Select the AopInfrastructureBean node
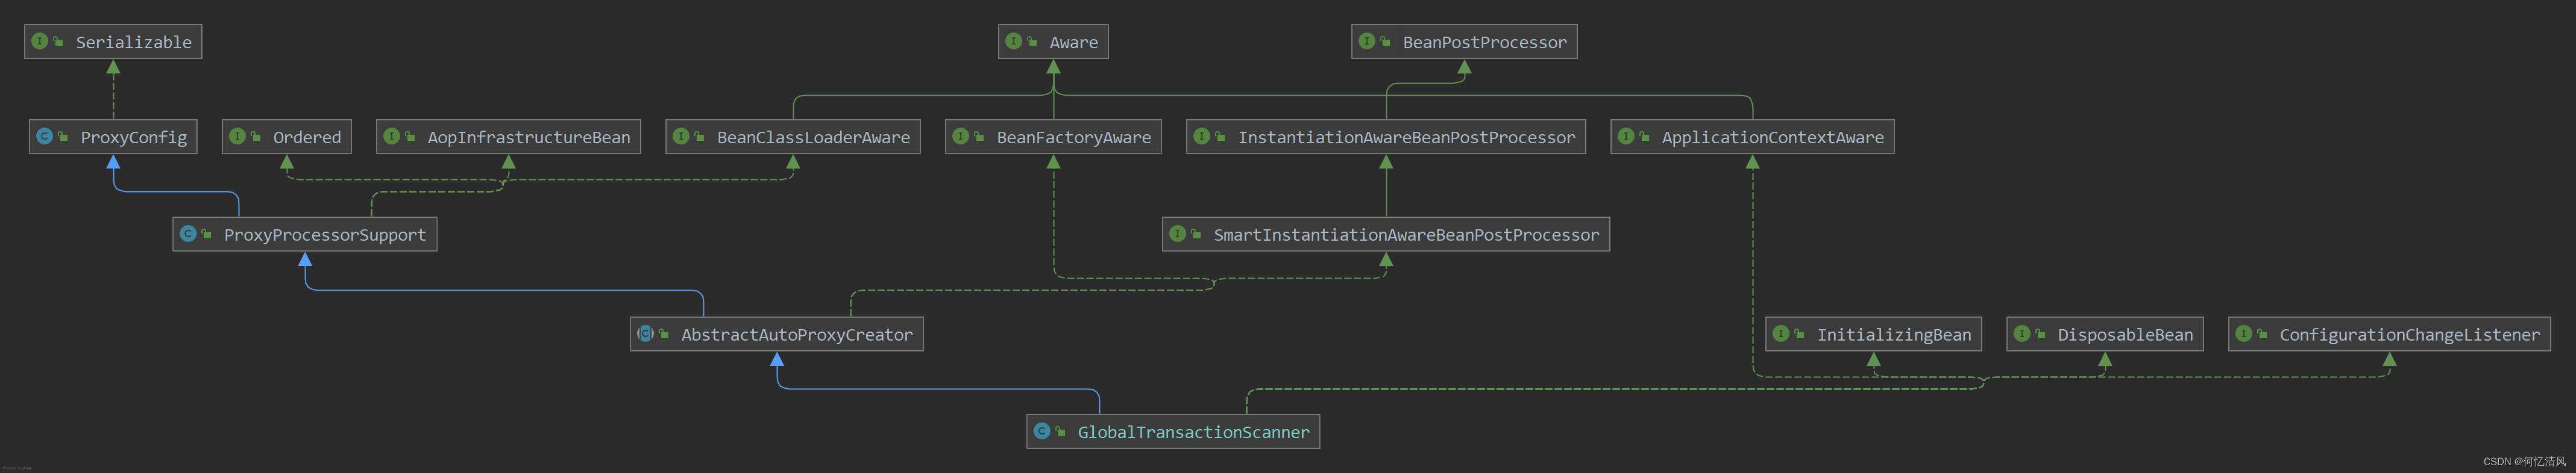This screenshot has height=473, width=2576. [508, 137]
